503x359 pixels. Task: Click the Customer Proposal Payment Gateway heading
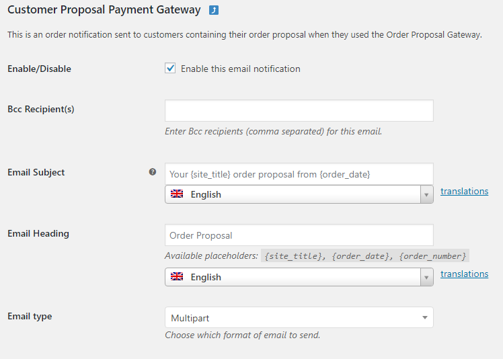point(104,10)
